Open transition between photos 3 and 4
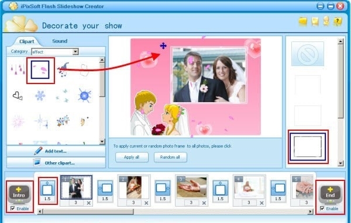 [x=221, y=189]
